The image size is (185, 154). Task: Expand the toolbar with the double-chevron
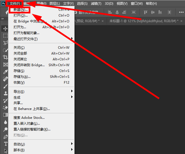pyautogui.click(x=2, y=19)
